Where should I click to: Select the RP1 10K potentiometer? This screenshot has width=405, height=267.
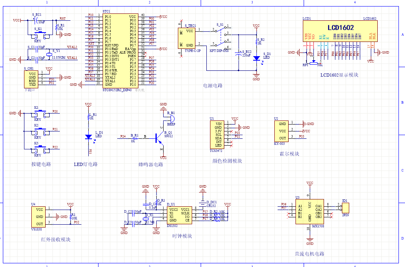pos(313,63)
